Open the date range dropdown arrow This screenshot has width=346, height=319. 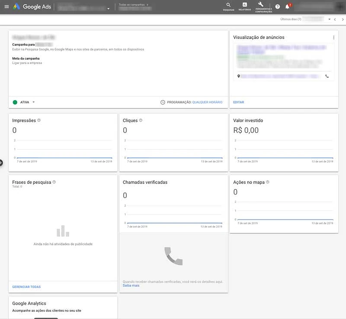tap(329, 19)
